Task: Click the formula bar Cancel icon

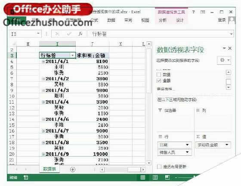Action: tap(57, 34)
